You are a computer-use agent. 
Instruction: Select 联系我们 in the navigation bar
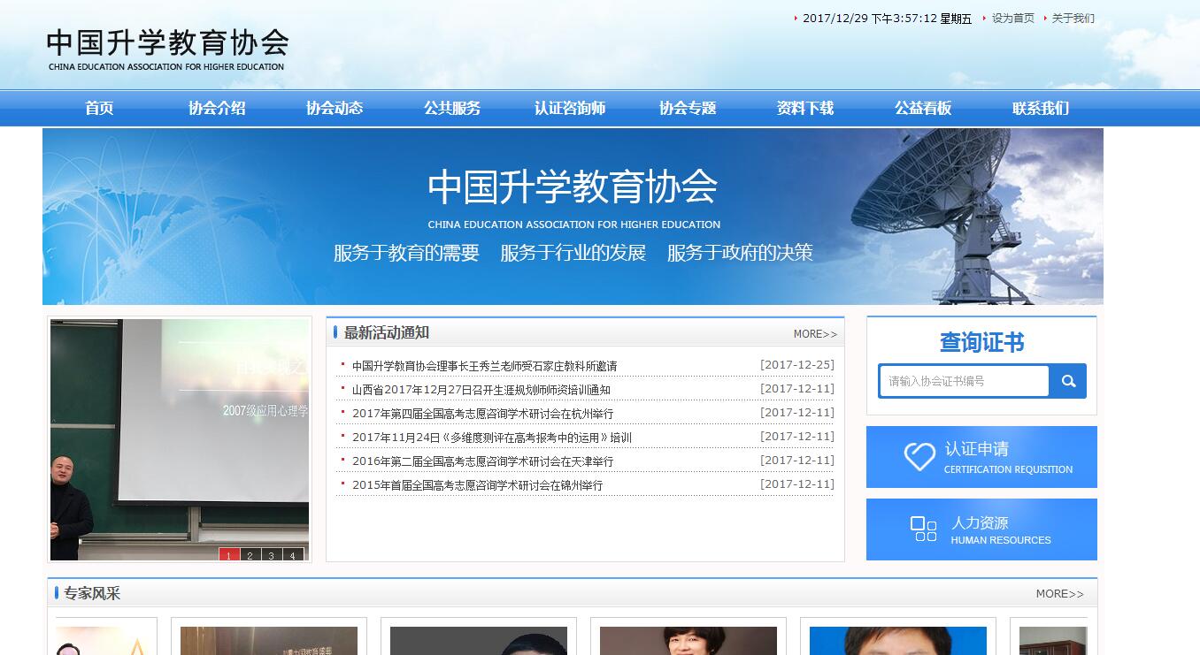tap(1041, 108)
